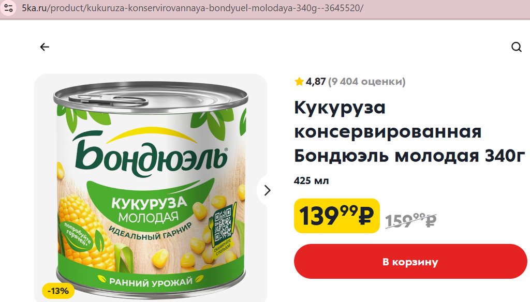Click the '425 мл' volume label
Image resolution: width=530 pixels, height=302 pixels.
coord(311,180)
